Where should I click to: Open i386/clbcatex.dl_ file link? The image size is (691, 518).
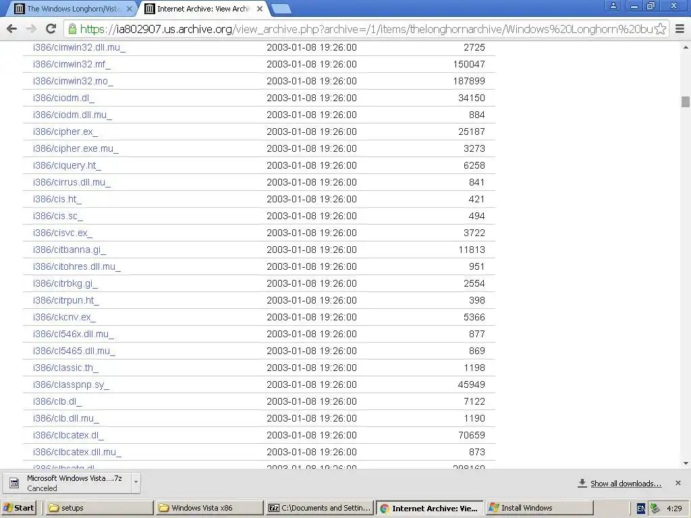pyautogui.click(x=68, y=435)
